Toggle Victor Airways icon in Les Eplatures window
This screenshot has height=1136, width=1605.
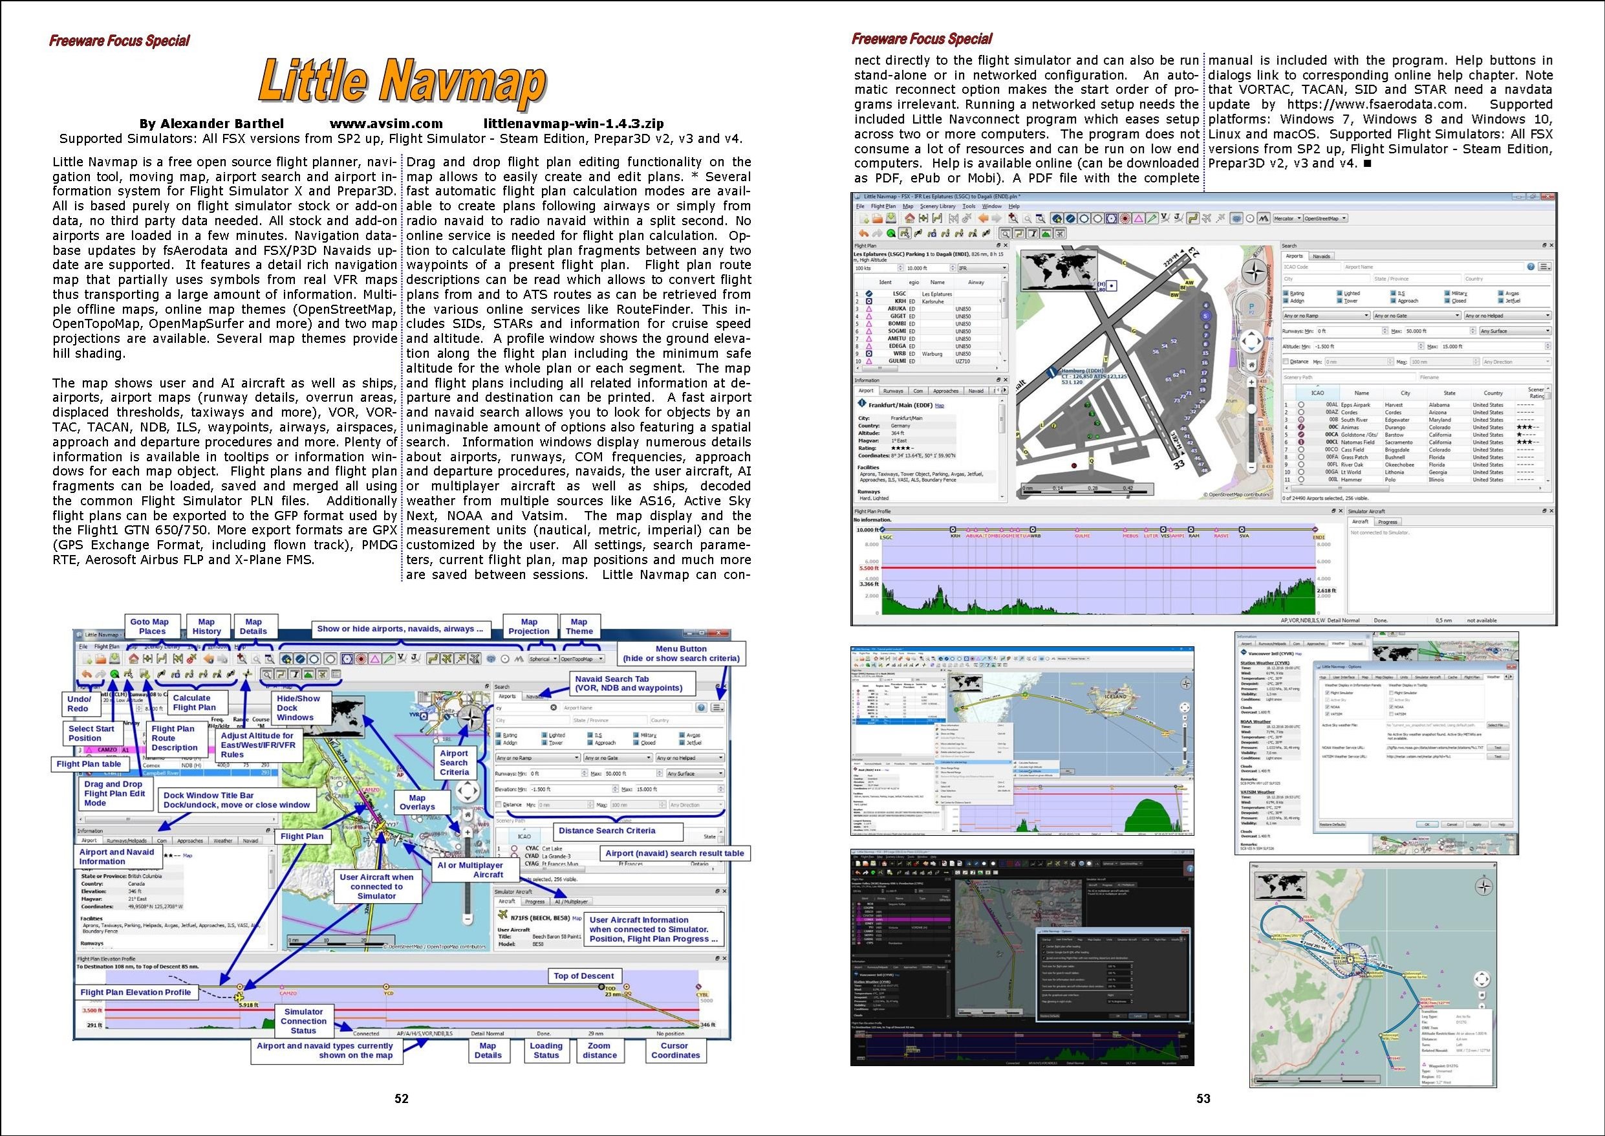[1166, 218]
